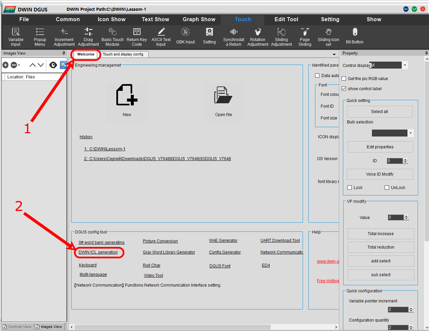The image size is (429, 331).
Task: Click the Open file folder icon
Action: [223, 95]
